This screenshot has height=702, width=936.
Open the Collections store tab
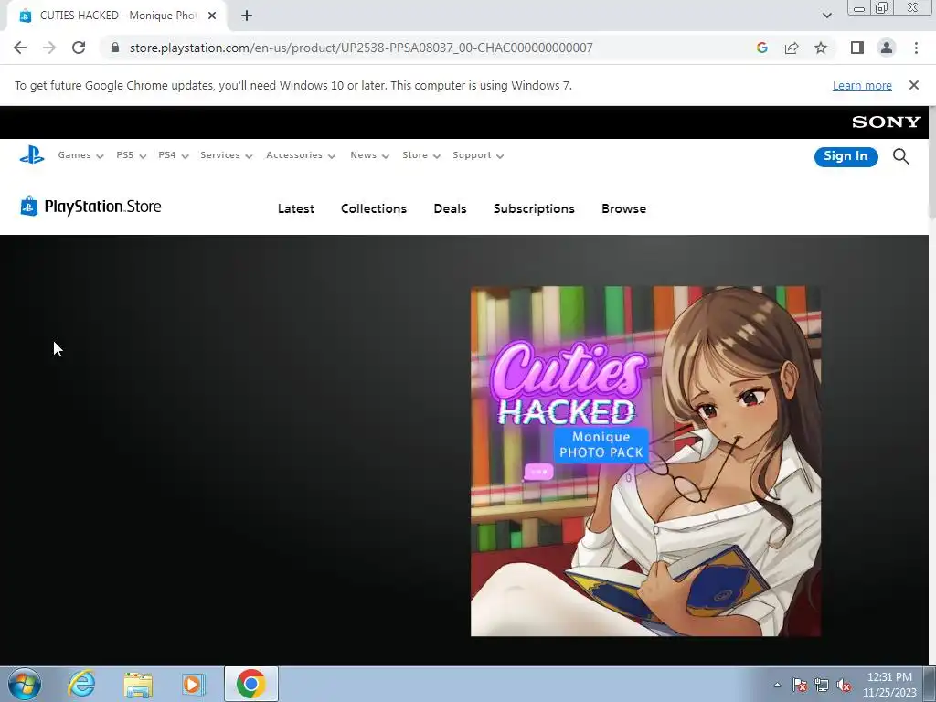coord(374,209)
